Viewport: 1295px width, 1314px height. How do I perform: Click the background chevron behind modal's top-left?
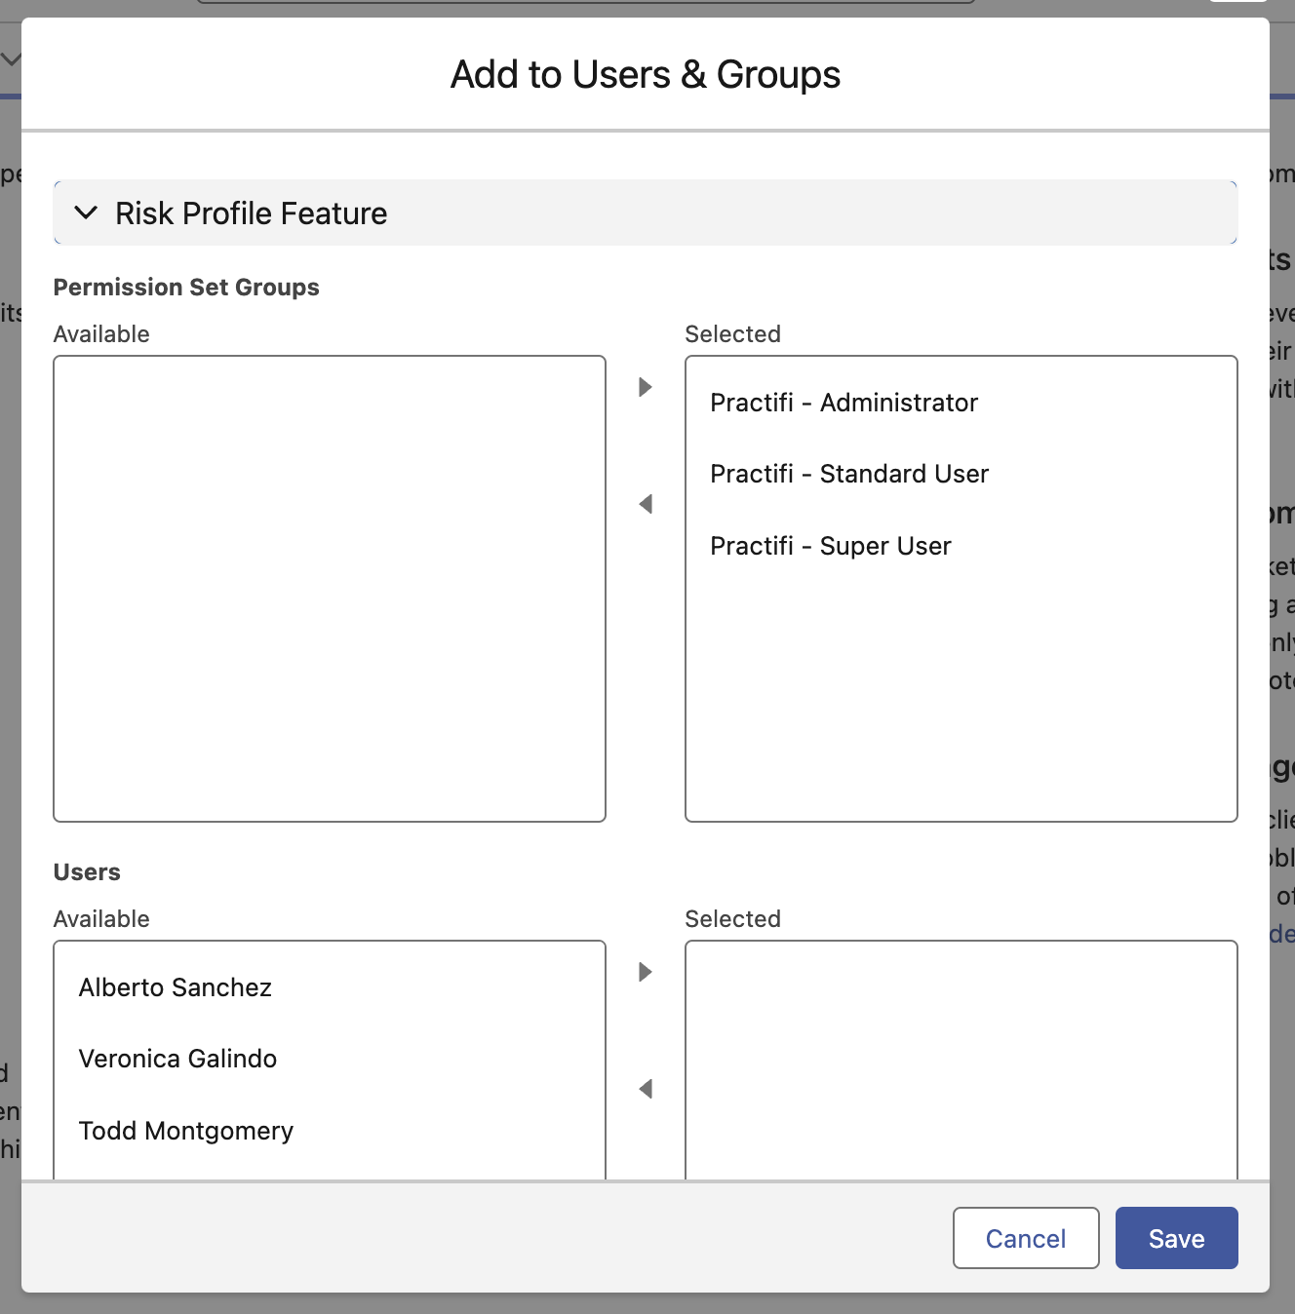(x=11, y=59)
